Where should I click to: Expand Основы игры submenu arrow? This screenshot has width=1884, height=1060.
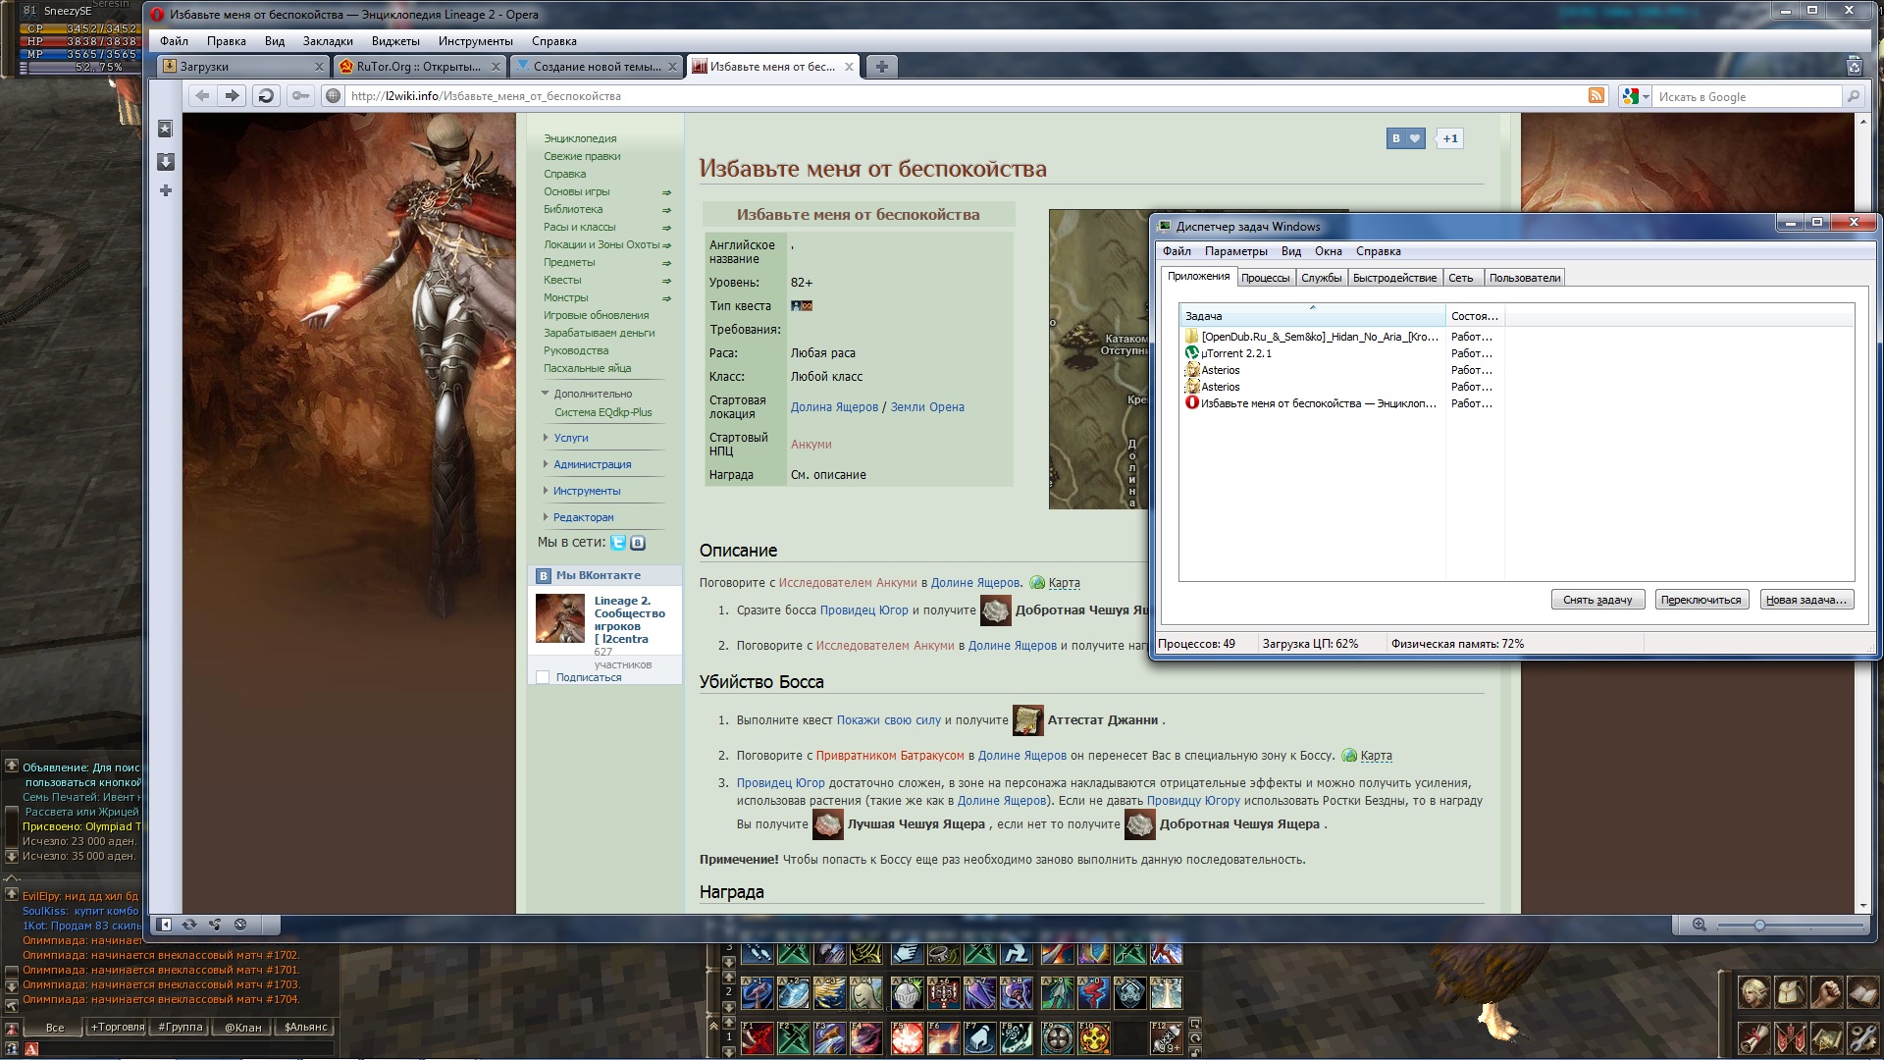pos(666,192)
